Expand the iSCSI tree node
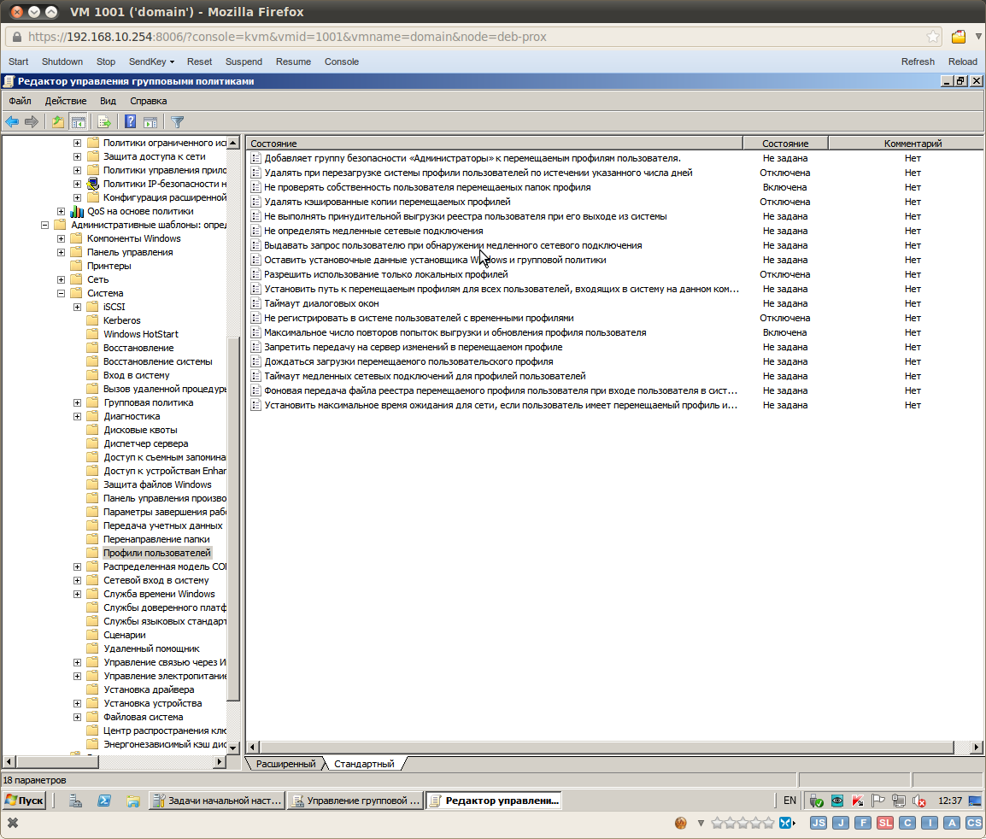Image resolution: width=986 pixels, height=839 pixels. [78, 307]
